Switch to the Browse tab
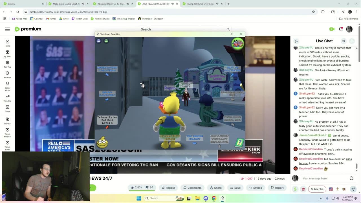Screen dimensions: 361x203 point(23,4)
